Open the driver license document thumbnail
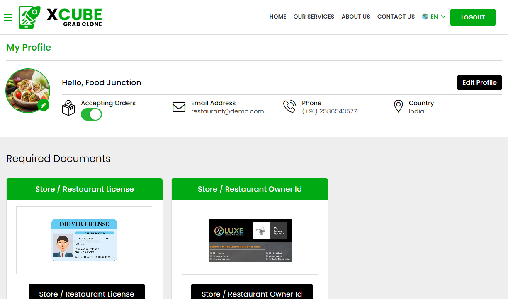 coord(84,240)
